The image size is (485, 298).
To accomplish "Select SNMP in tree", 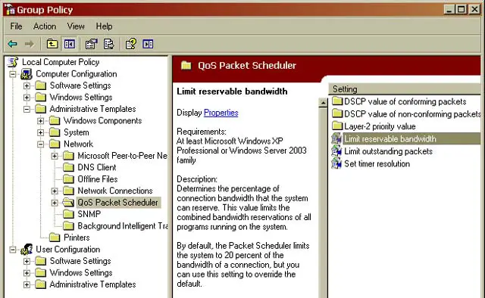I will (89, 214).
